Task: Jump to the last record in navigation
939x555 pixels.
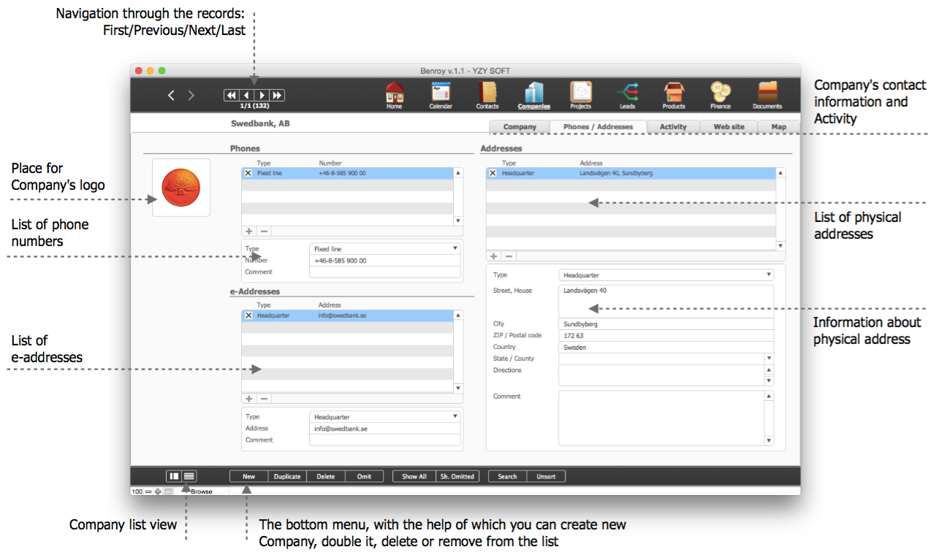Action: [x=277, y=95]
